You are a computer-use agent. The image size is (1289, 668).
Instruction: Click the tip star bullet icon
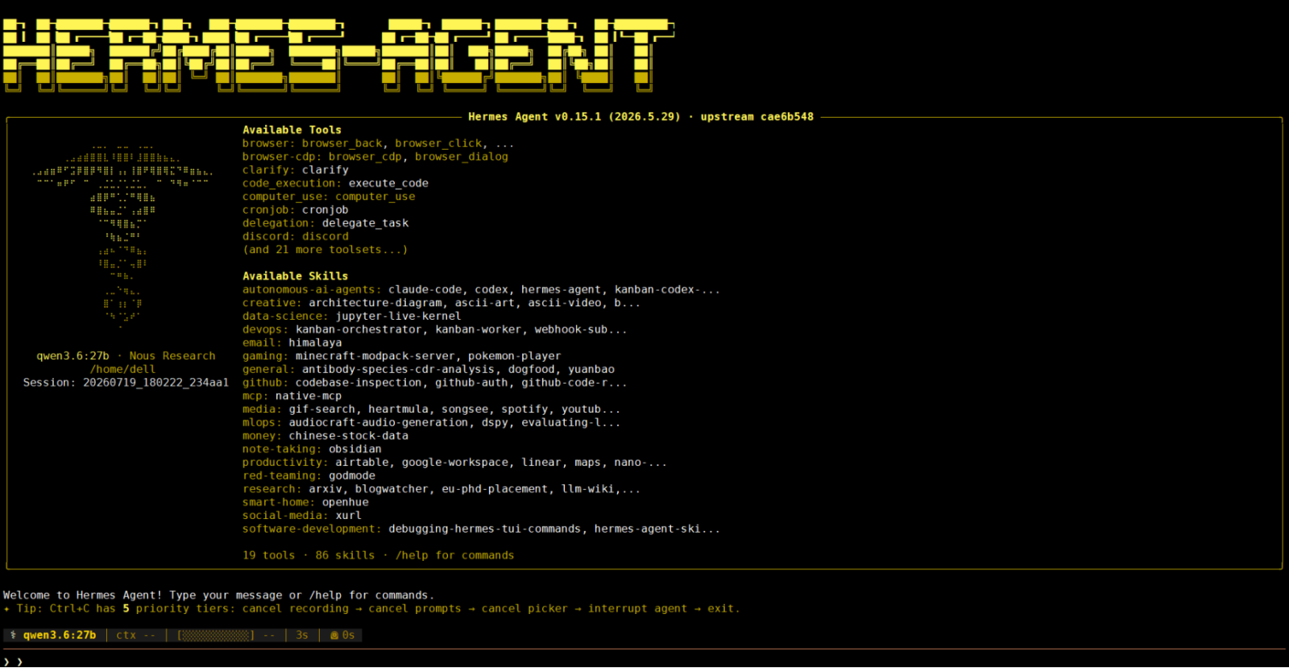[x=7, y=608]
